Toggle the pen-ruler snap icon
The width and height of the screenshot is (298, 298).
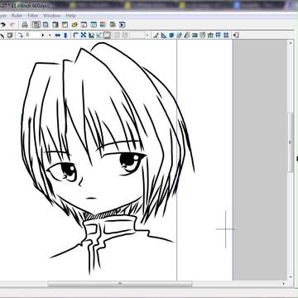pyautogui.click(x=156, y=36)
